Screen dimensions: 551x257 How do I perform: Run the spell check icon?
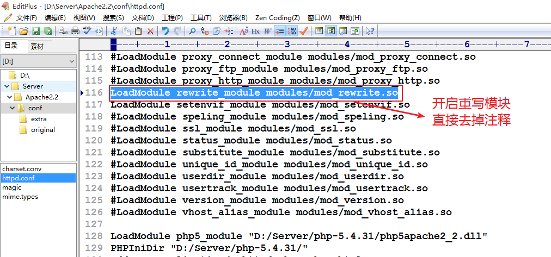(x=87, y=31)
